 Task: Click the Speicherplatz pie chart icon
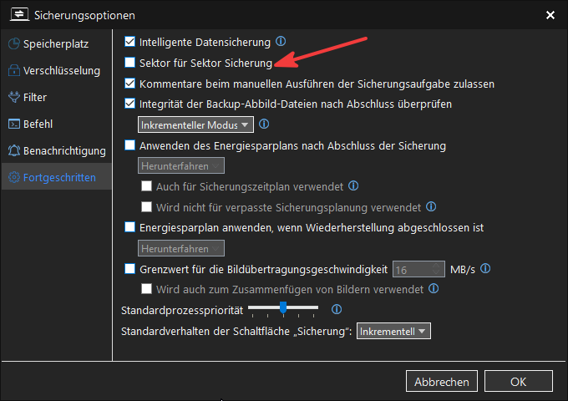pos(13,43)
